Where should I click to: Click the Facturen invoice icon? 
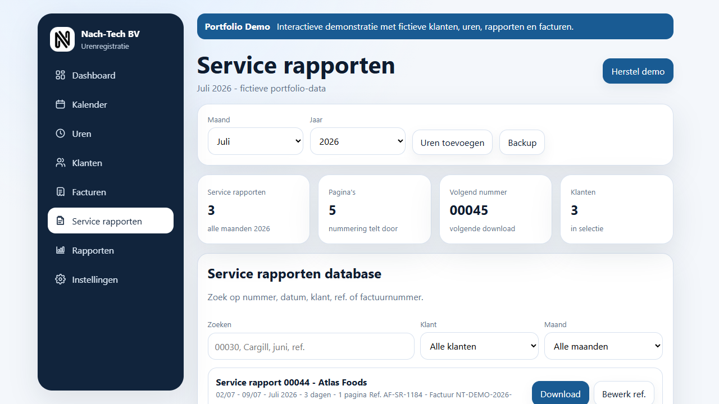coord(60,192)
